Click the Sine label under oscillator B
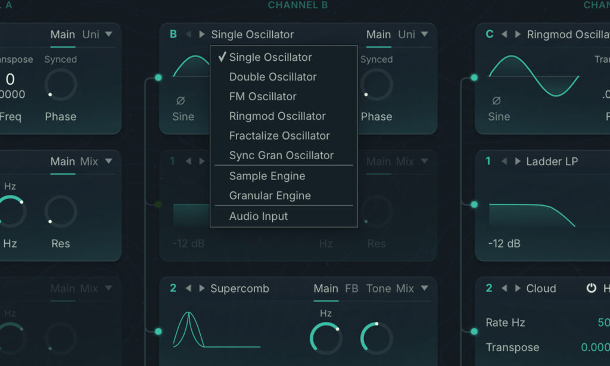 (x=183, y=117)
